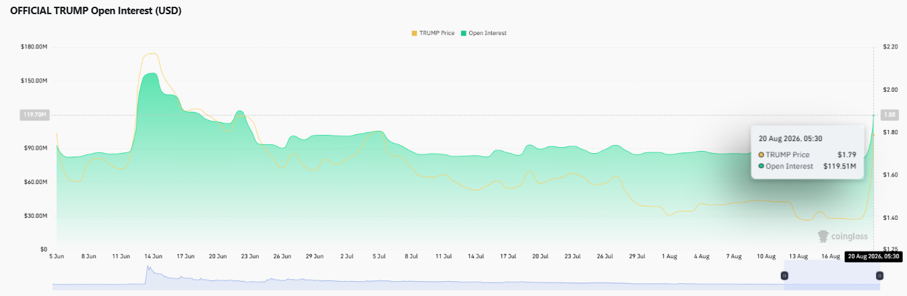Click the $60.00M left axis label
The width and height of the screenshot is (907, 296).
(35, 182)
